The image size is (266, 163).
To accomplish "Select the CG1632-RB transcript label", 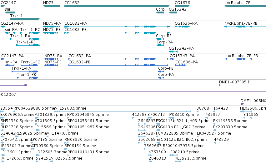I will pos(76,30).
